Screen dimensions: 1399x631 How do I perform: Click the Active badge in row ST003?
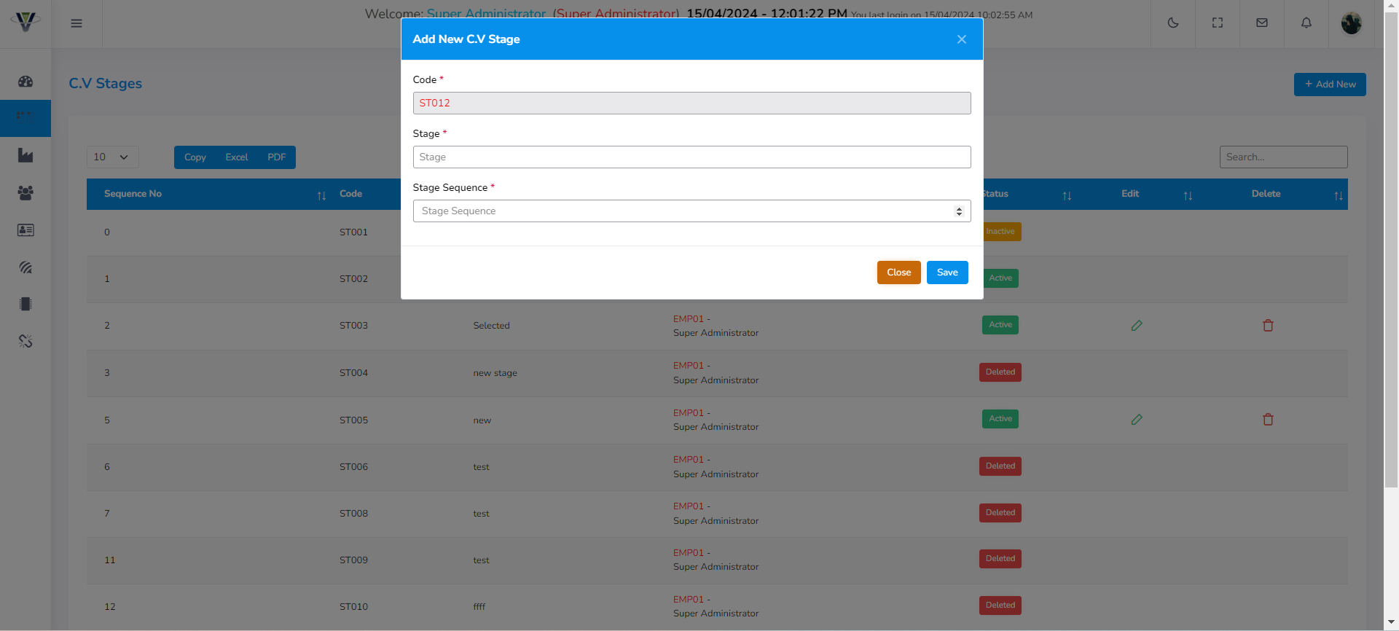tap(1000, 325)
